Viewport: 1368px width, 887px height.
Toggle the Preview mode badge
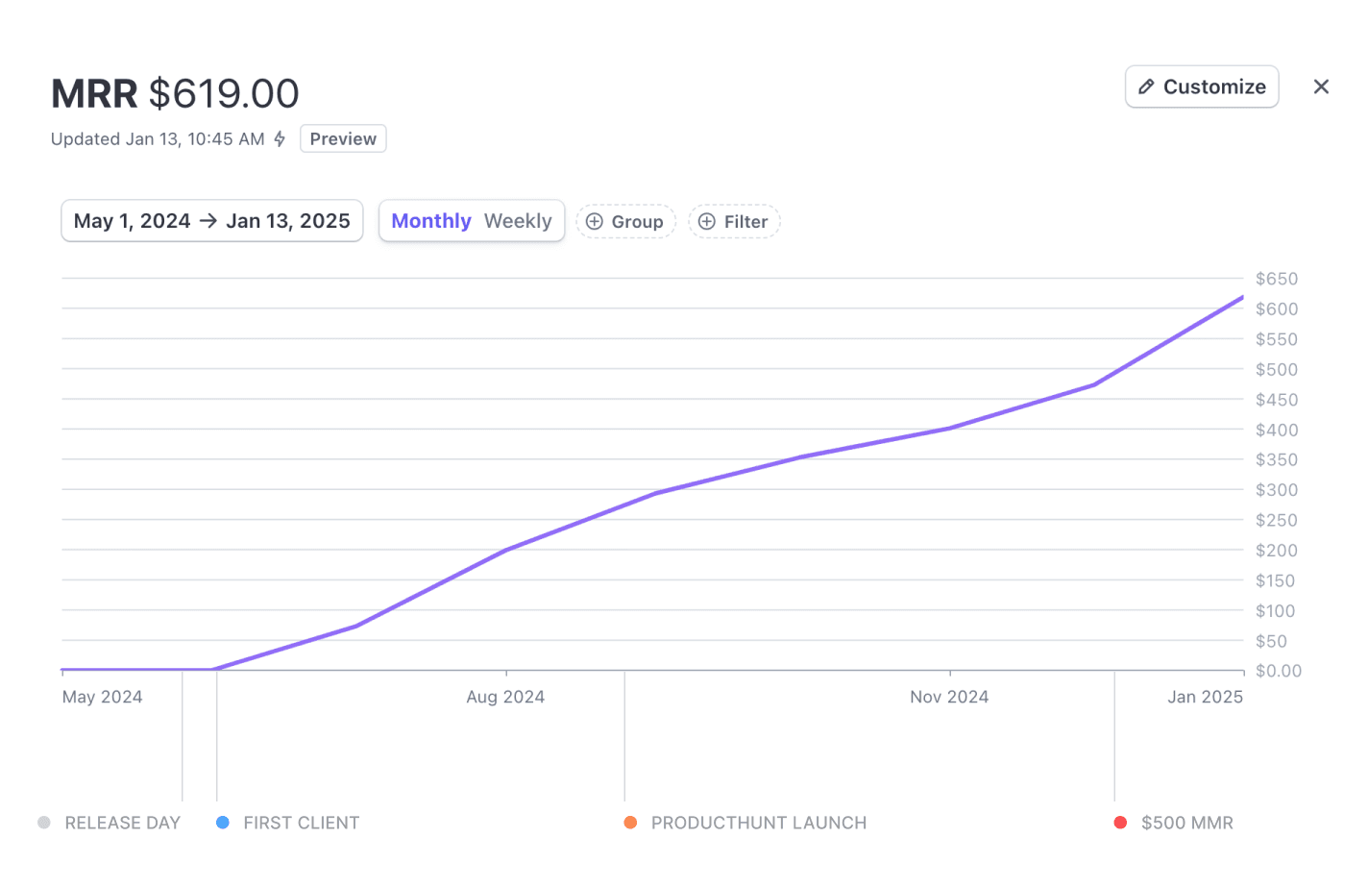tap(343, 138)
